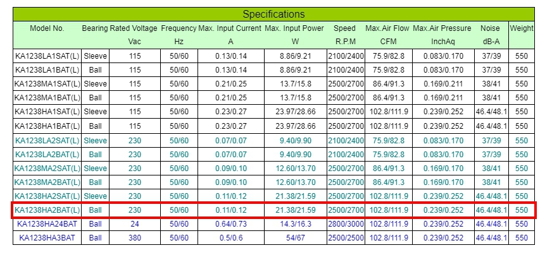552x255 pixels.
Task: Click the Max.Air Flow column header
Action: [387, 28]
